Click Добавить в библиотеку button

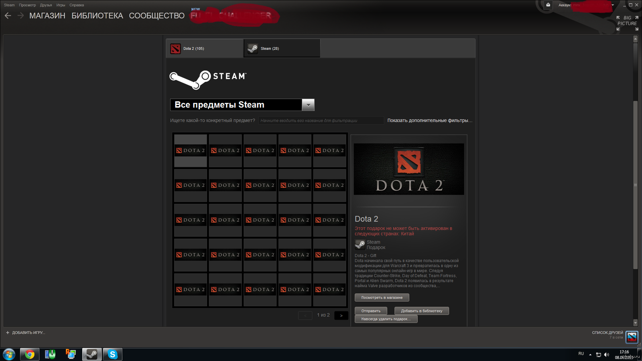tap(422, 311)
